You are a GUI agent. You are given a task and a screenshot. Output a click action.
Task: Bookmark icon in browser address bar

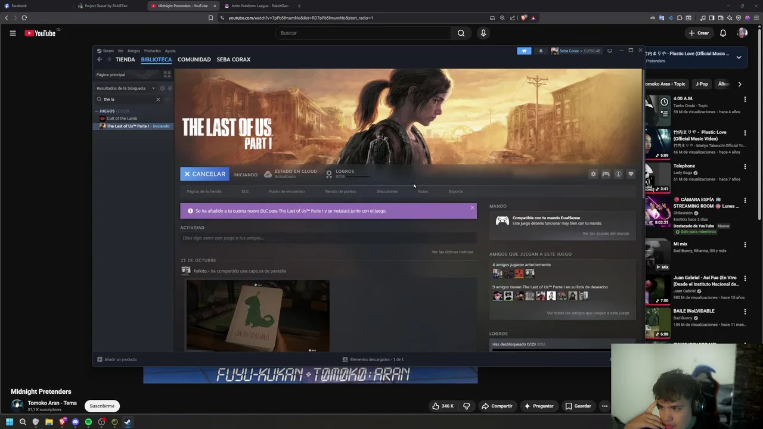click(x=210, y=18)
